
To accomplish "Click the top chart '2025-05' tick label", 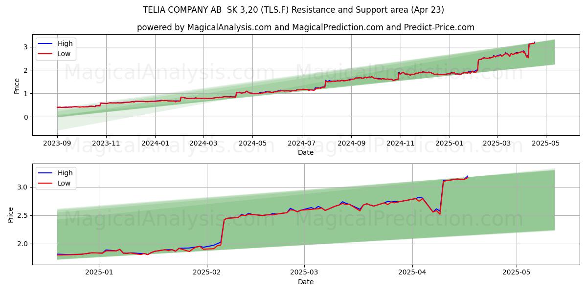I will coord(545,144).
